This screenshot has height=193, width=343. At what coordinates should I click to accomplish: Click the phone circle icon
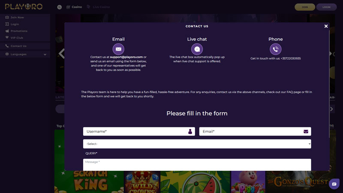click(276, 49)
